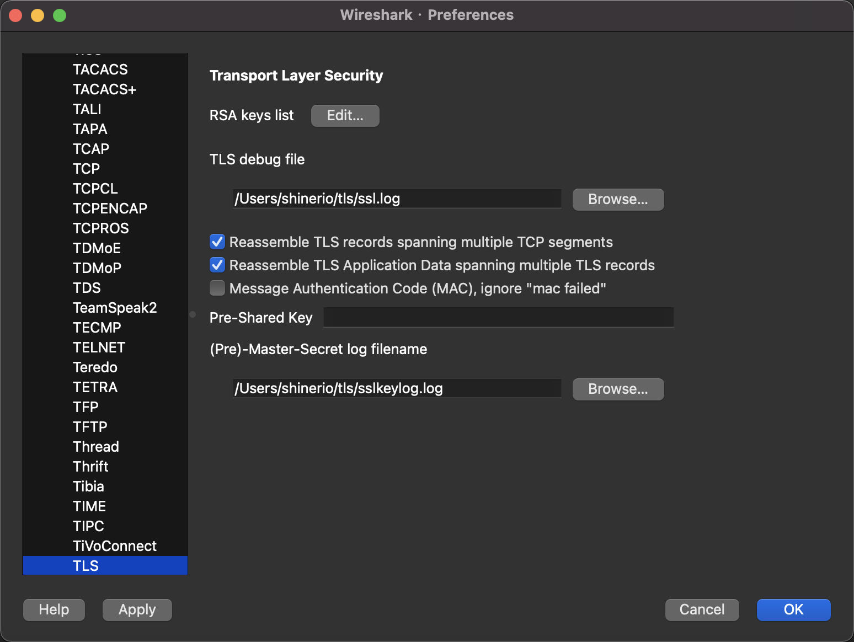Click the Pre-Shared Key input field
This screenshot has width=854, height=642.
pyautogui.click(x=498, y=318)
